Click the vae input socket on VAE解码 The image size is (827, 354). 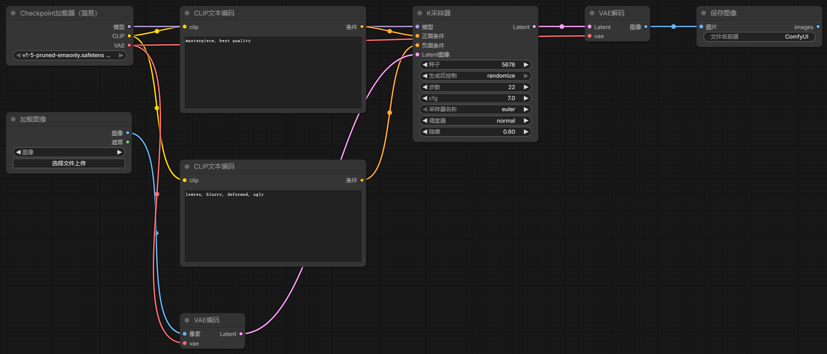590,36
